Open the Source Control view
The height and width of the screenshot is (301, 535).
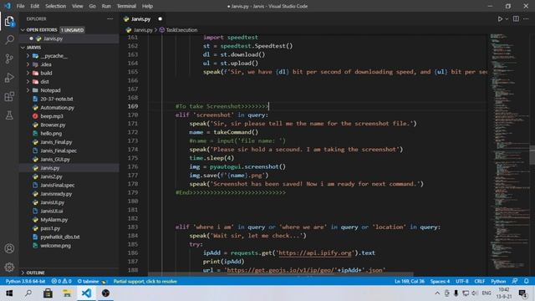coord(9,59)
